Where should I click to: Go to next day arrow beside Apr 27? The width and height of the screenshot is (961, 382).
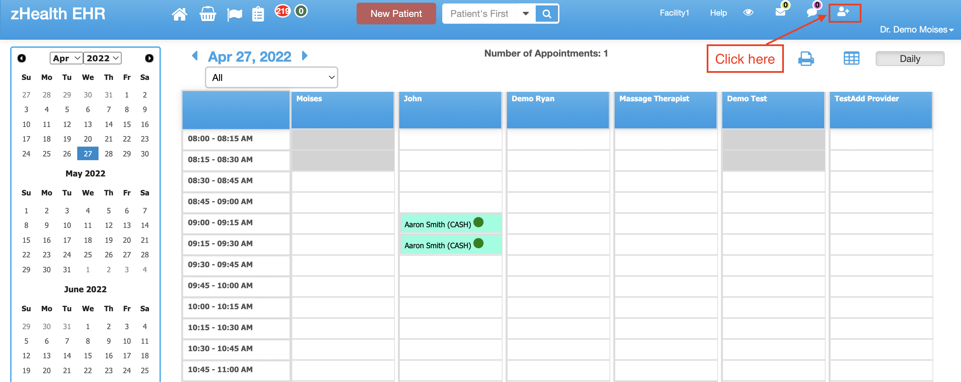(304, 56)
